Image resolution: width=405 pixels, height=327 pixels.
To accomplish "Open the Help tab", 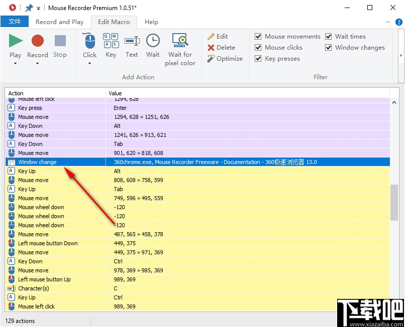I will coord(151,22).
